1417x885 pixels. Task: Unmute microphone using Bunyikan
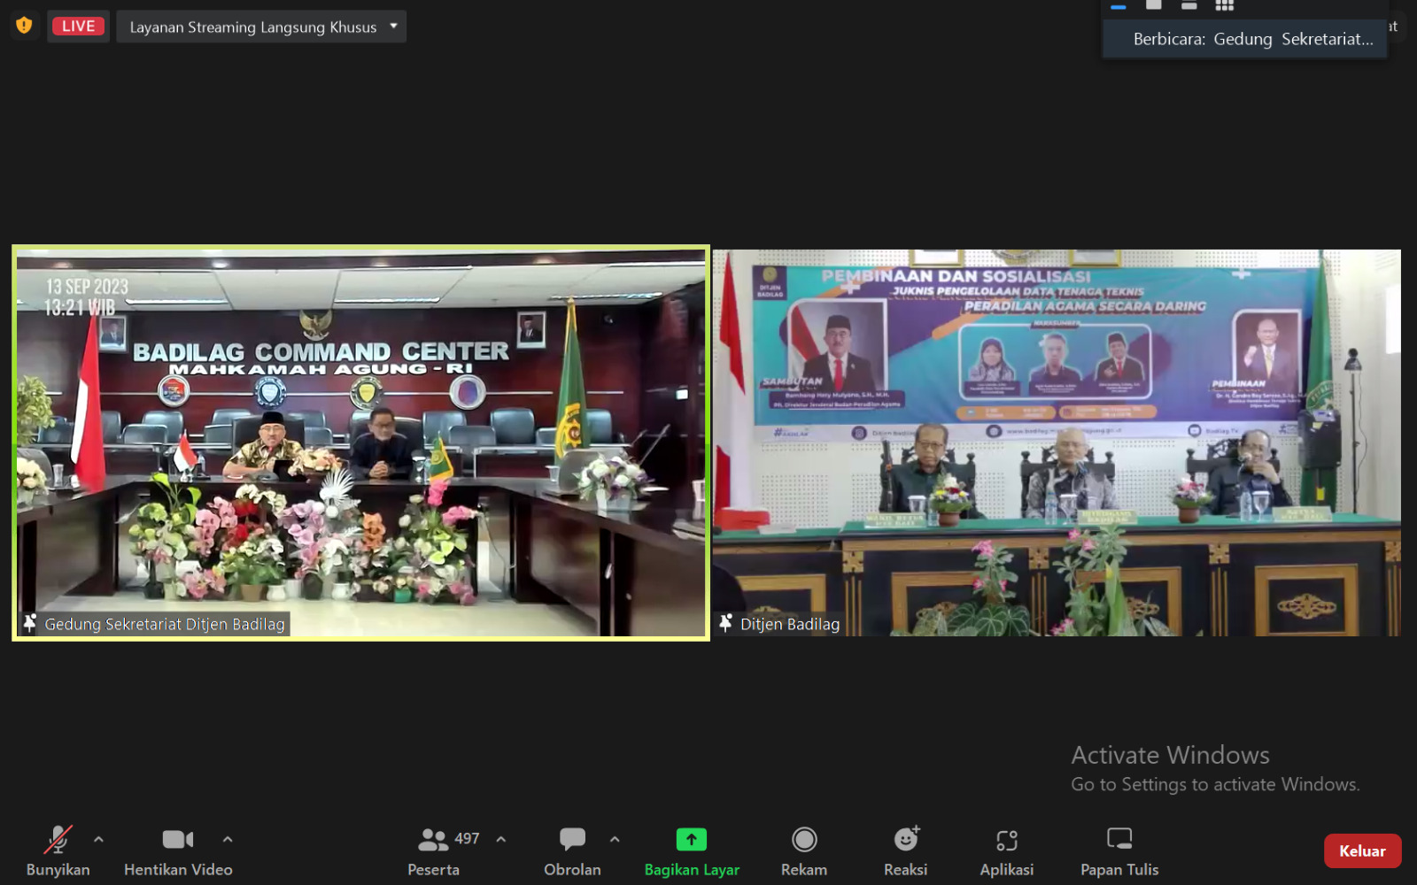[58, 850]
